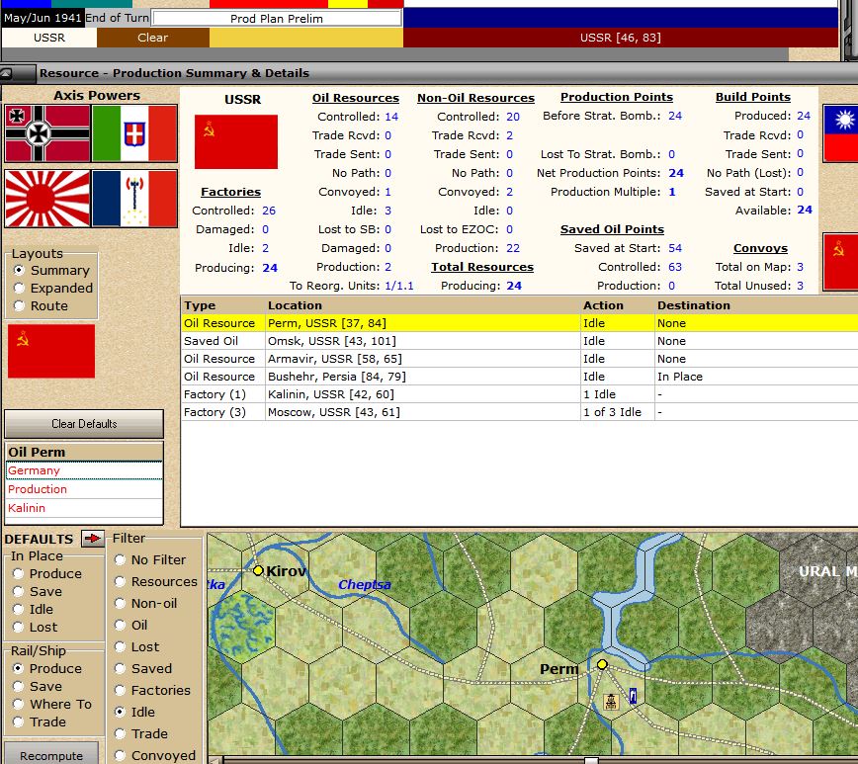Select the Factory (1) Kalinin row
858x764 pixels.
pyautogui.click(x=519, y=394)
